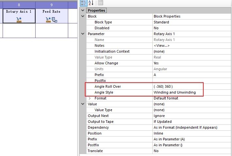The height and width of the screenshot is (156, 232).
Task: Click the Feed Rate dependency icon
Action: pyautogui.click(x=54, y=20)
